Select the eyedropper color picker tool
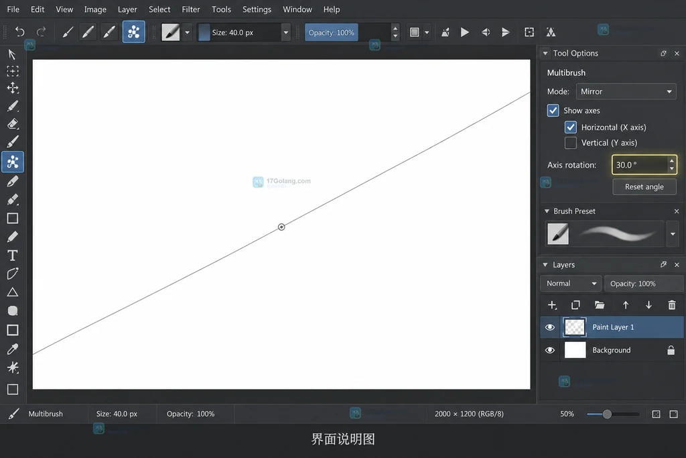 13,349
